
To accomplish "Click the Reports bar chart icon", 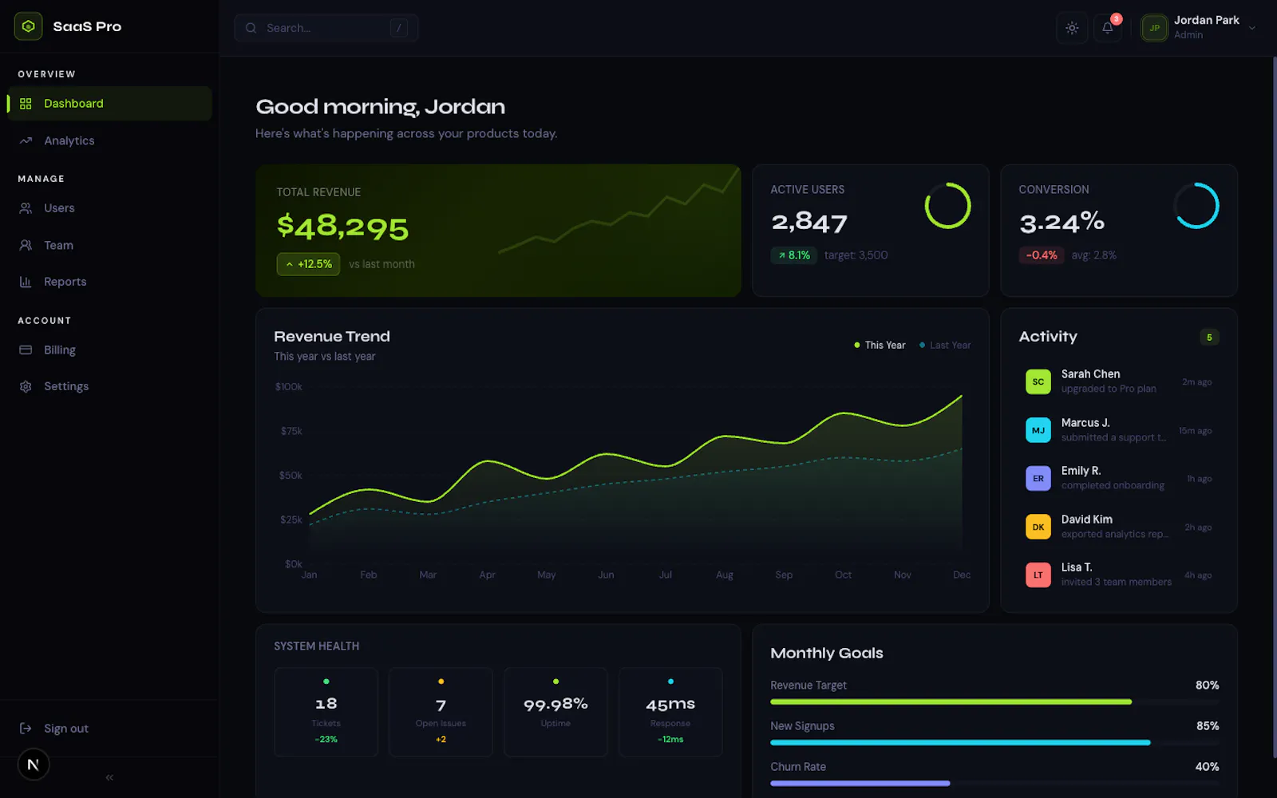I will click(x=26, y=282).
